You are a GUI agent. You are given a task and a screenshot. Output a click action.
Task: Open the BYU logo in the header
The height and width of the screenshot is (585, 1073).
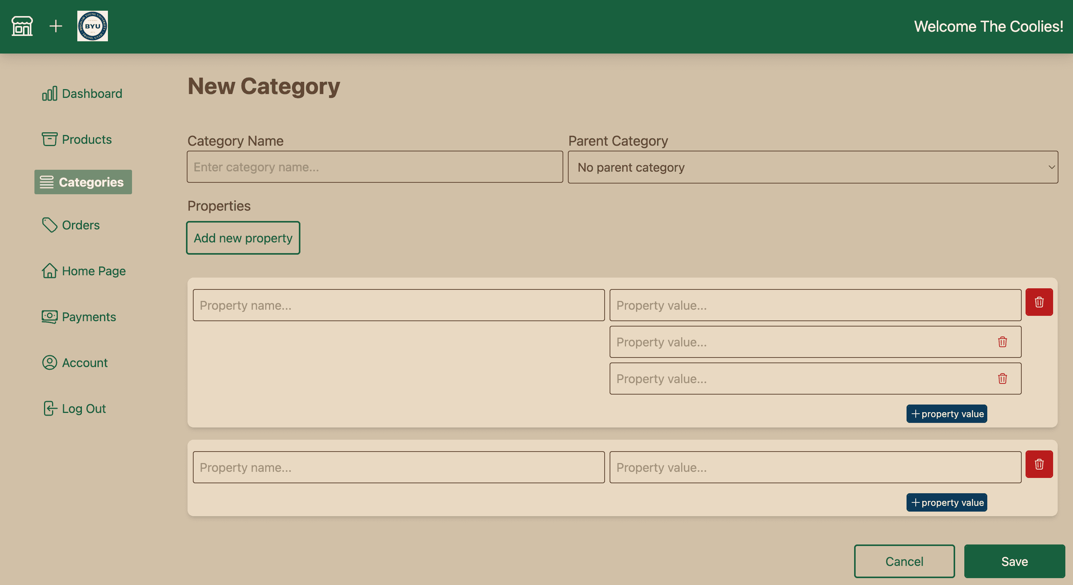coord(92,26)
